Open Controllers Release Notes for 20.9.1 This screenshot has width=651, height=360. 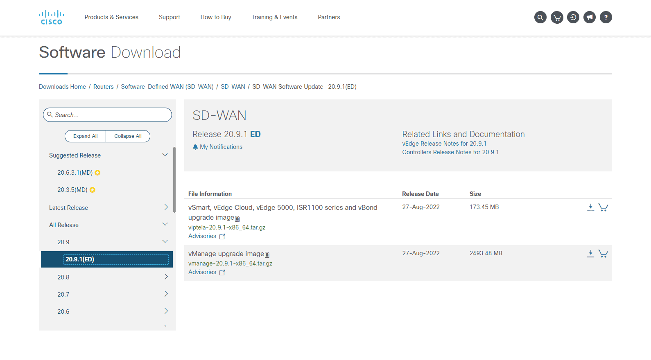[450, 152]
